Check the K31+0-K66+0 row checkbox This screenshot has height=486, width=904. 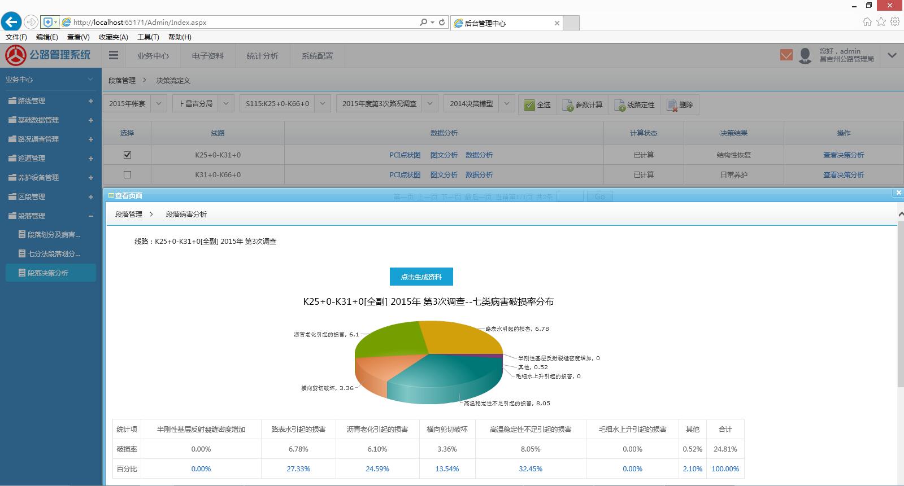click(127, 174)
